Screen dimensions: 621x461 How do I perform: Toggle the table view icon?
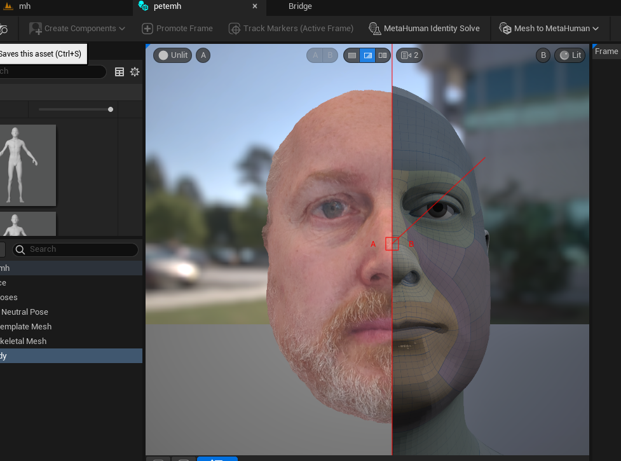(x=119, y=72)
